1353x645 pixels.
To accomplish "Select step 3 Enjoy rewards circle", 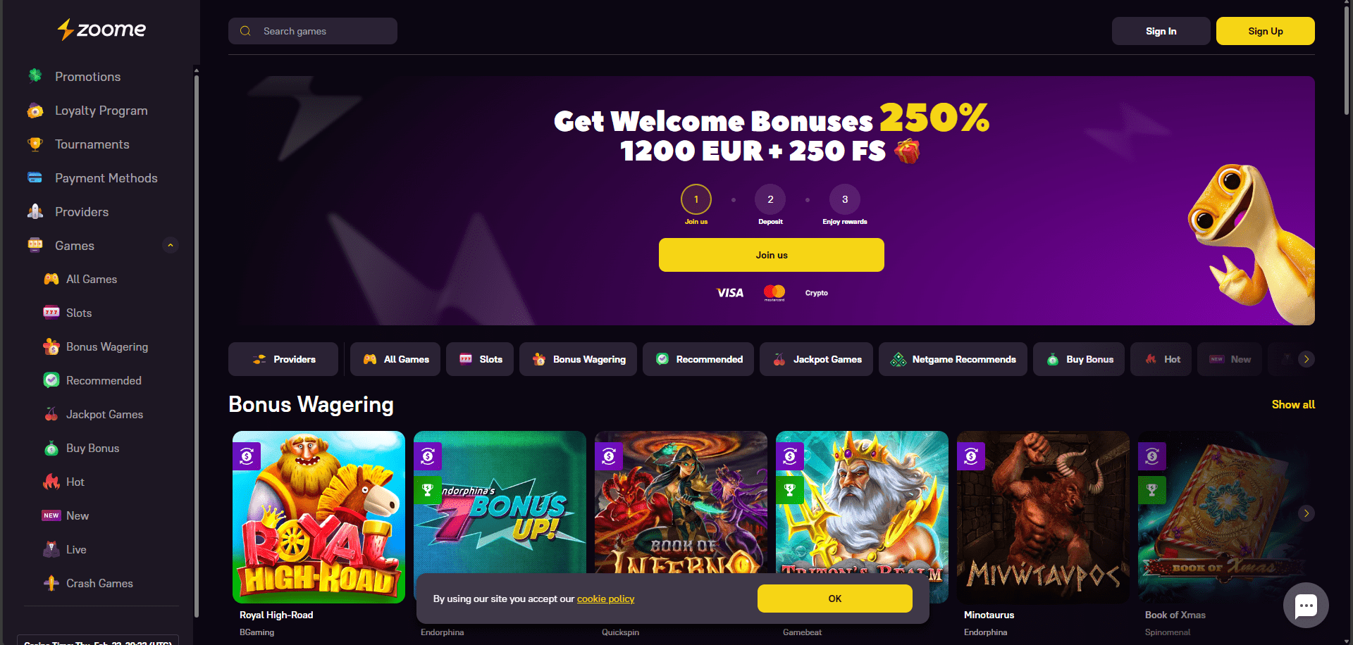I will [x=845, y=199].
